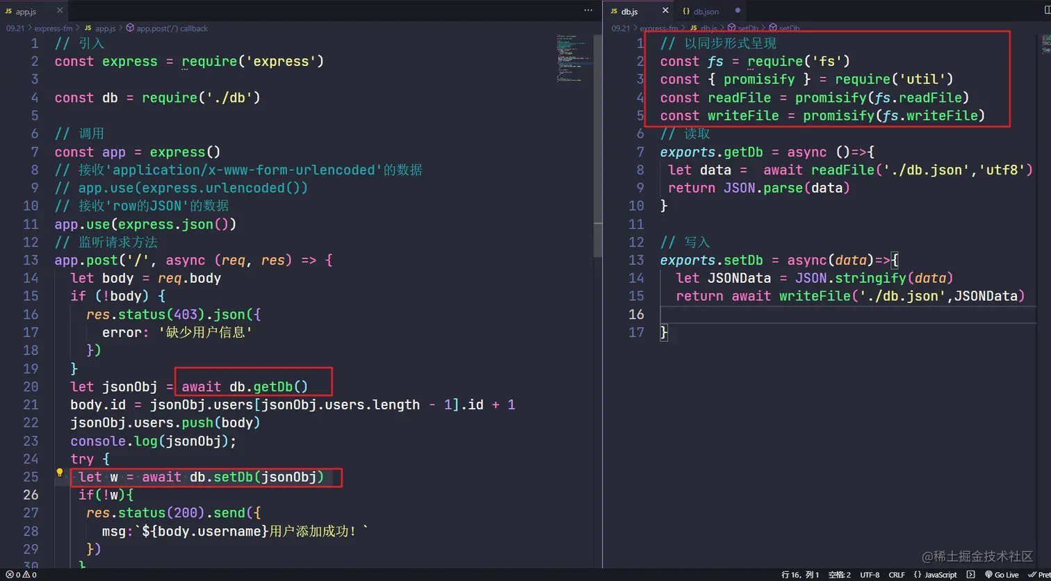The height and width of the screenshot is (581, 1051).
Task: Start Go Live server from the status bar
Action: point(1002,575)
